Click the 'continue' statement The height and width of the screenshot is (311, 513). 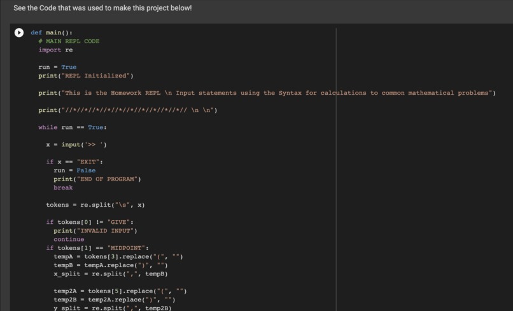[69, 239]
